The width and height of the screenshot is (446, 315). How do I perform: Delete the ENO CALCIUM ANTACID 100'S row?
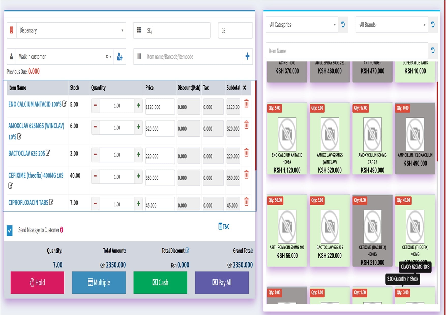pos(246,103)
